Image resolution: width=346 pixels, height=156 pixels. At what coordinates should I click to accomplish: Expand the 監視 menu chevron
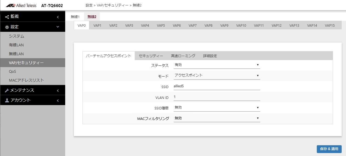pos(58,17)
